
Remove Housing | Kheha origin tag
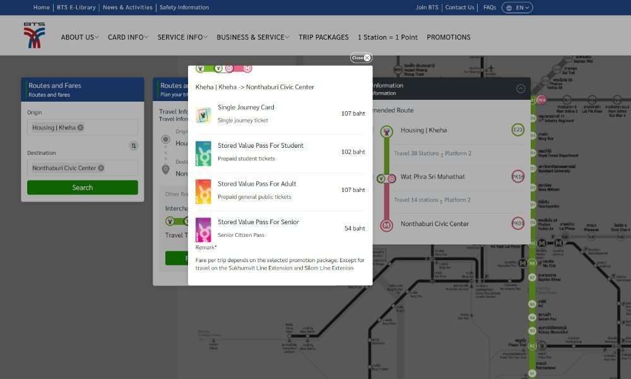click(x=81, y=127)
